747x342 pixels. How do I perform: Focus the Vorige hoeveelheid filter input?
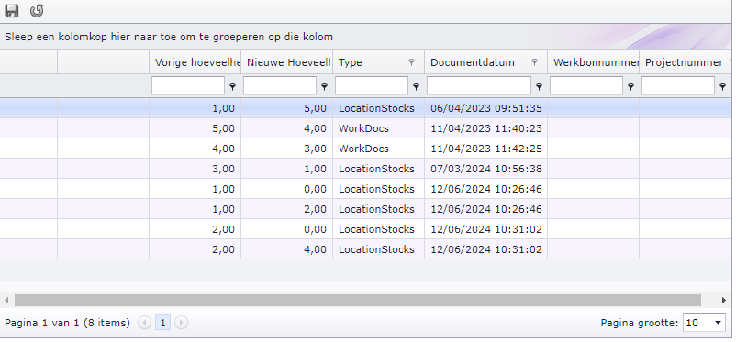(x=188, y=86)
